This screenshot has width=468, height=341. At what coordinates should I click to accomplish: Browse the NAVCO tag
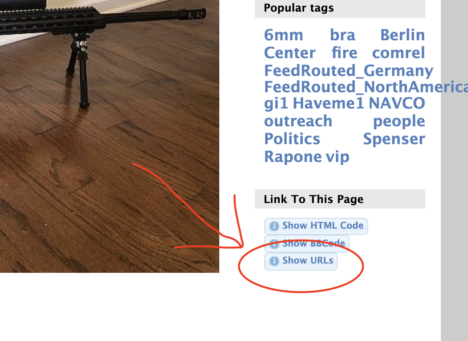click(397, 103)
